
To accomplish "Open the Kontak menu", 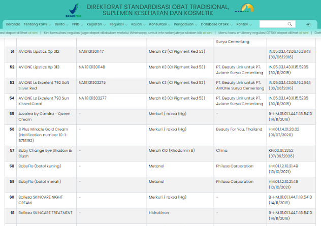I will pyautogui.click(x=244, y=24).
